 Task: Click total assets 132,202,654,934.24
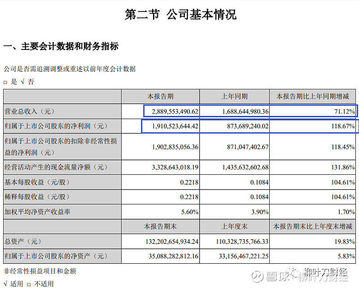click(x=172, y=242)
